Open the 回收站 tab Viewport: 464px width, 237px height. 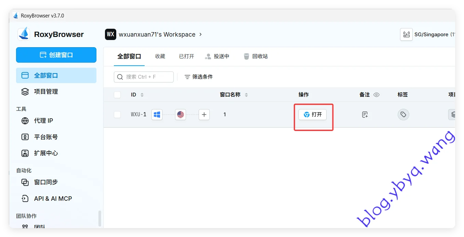[255, 56]
